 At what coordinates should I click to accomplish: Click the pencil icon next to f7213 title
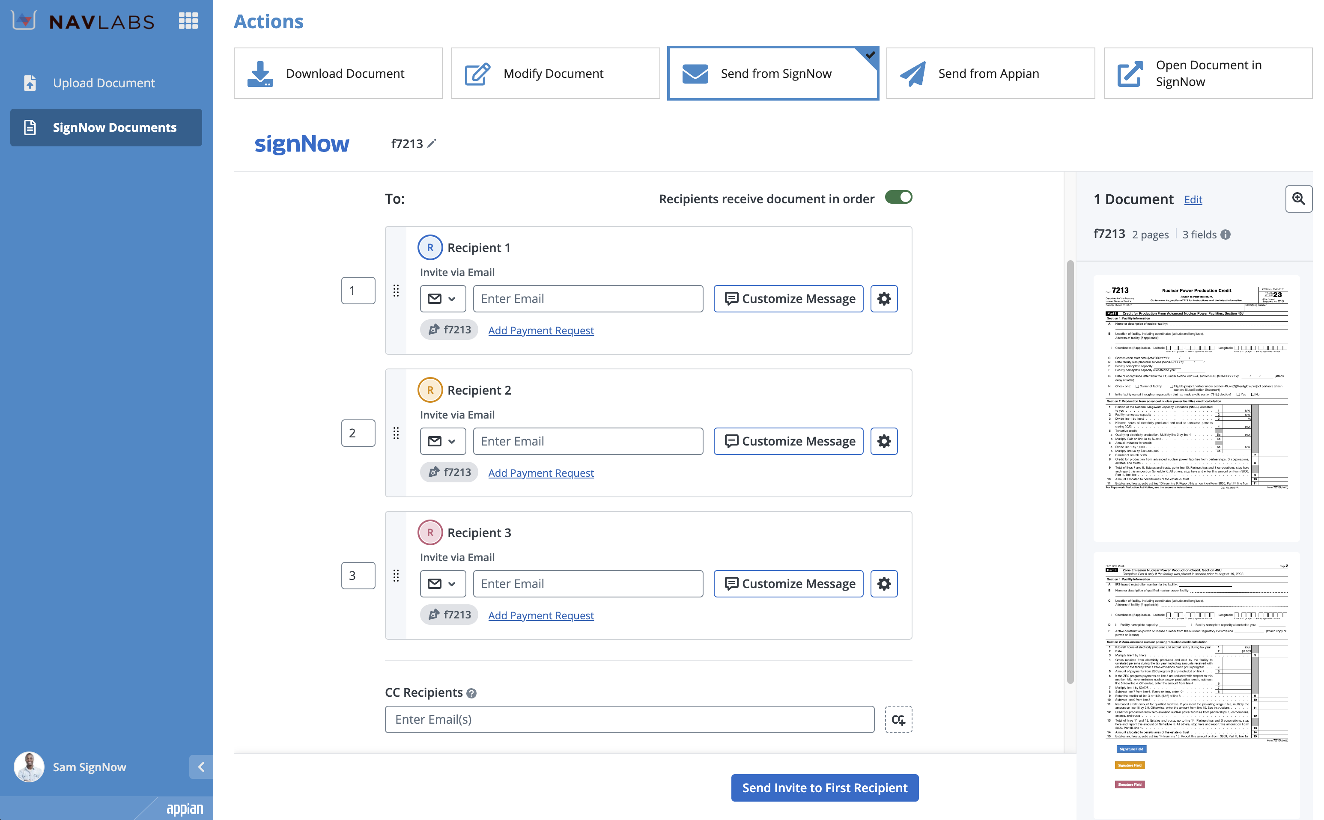click(432, 143)
